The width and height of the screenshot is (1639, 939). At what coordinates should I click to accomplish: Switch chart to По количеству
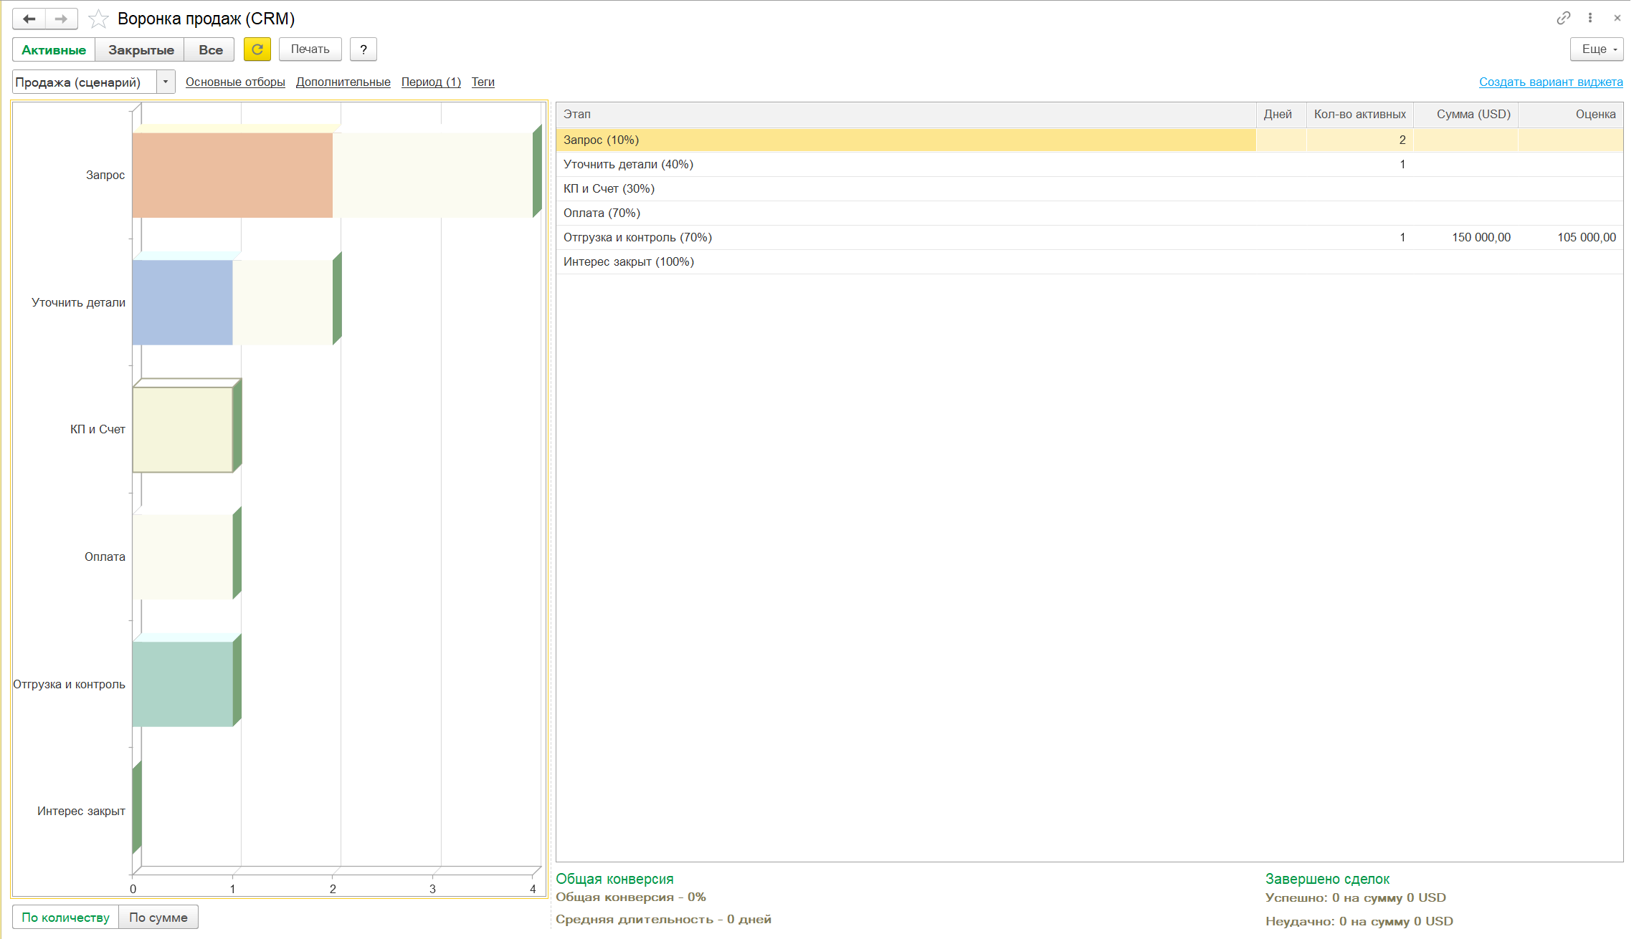[65, 918]
